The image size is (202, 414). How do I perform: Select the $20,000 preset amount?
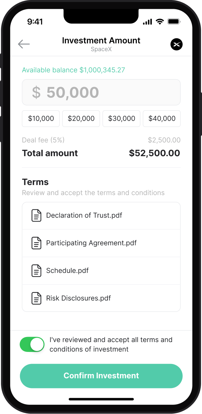[x=81, y=118]
